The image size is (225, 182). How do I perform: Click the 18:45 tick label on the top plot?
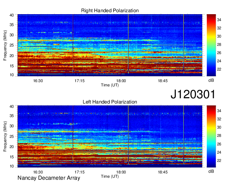[x=163, y=81]
